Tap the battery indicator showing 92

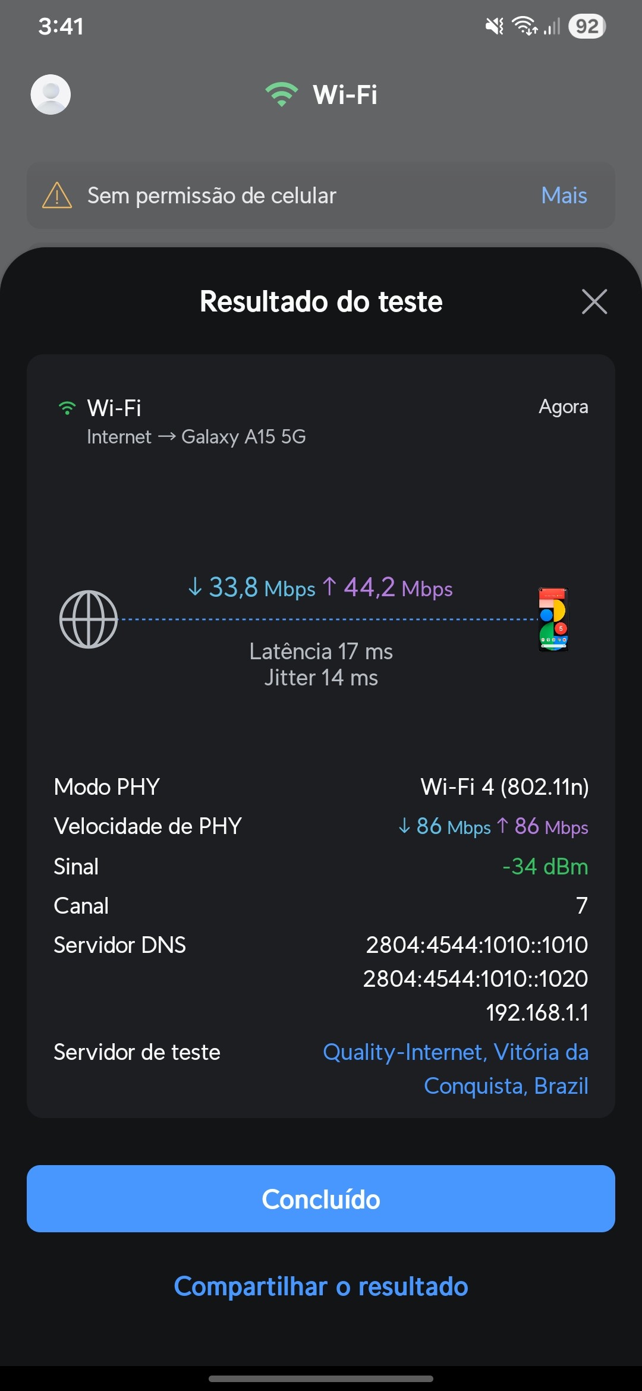[587, 26]
